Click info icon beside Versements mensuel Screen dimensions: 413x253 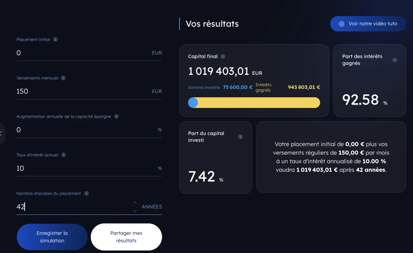coord(63,78)
